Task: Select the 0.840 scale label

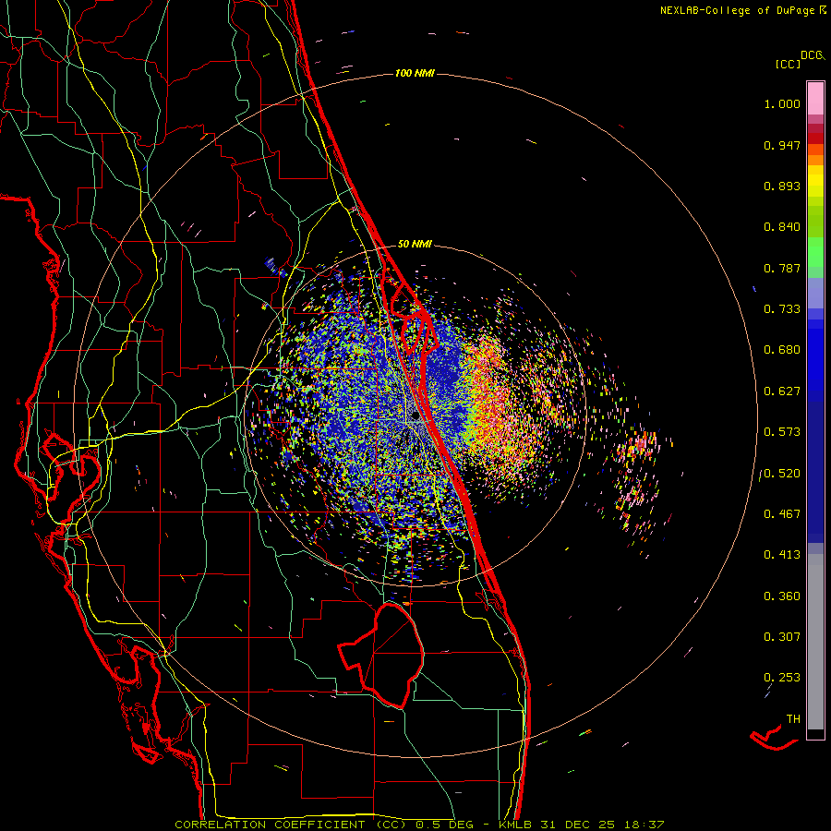Action: pyautogui.click(x=782, y=227)
